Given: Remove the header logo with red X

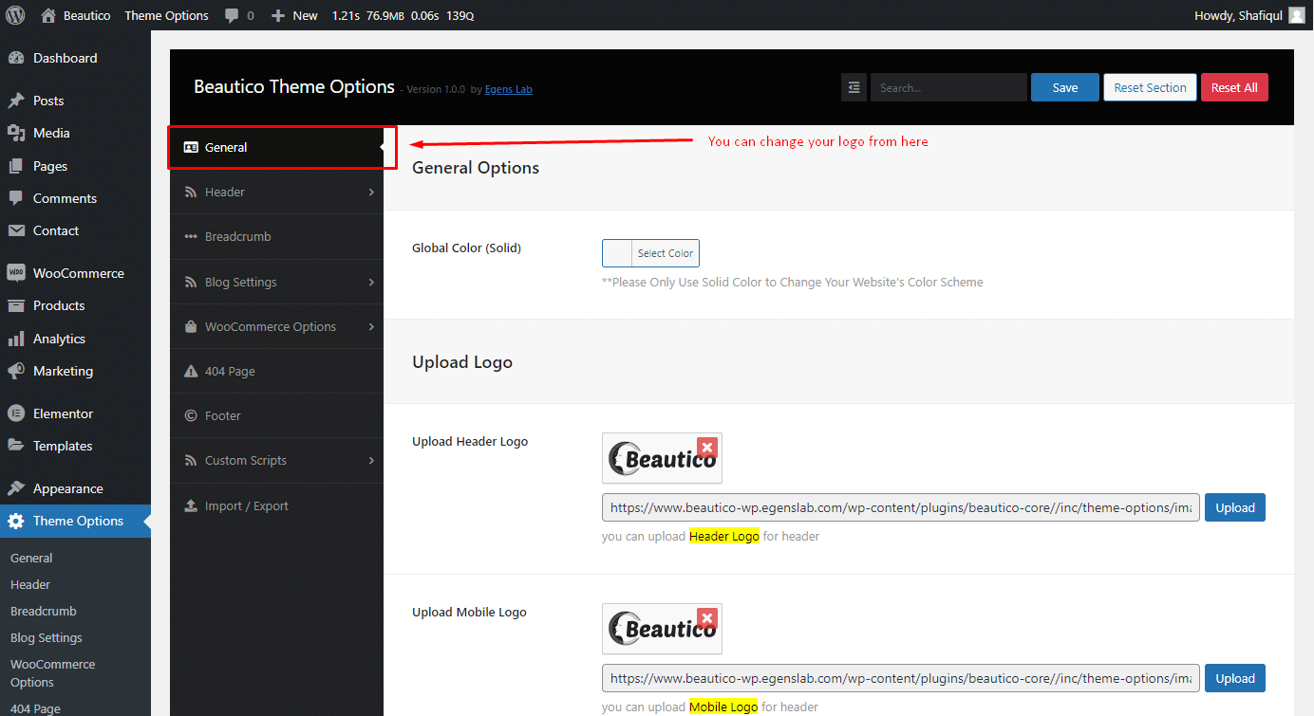Looking at the screenshot, I should (706, 448).
